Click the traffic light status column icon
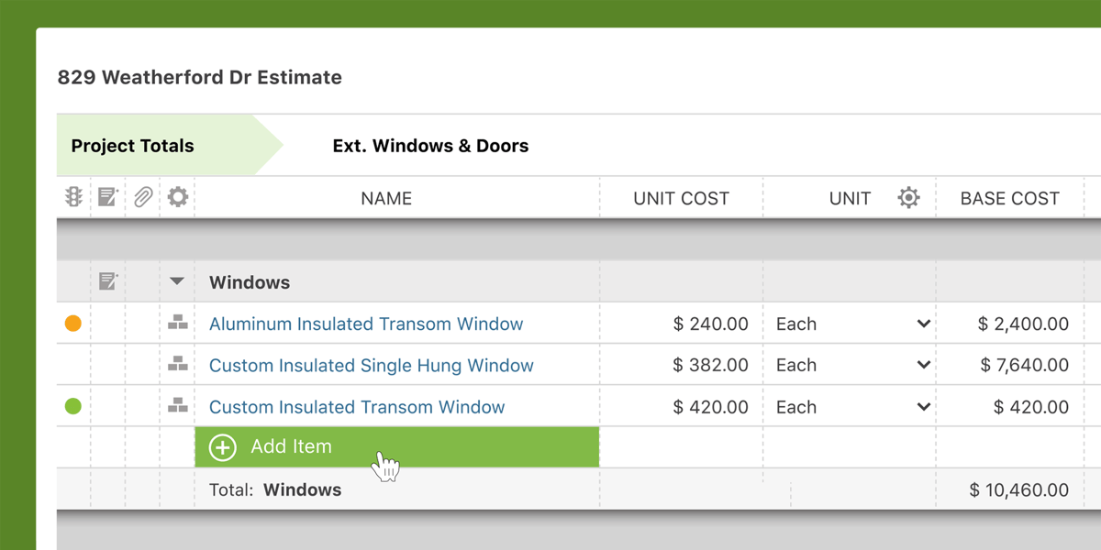The image size is (1101, 550). (72, 196)
